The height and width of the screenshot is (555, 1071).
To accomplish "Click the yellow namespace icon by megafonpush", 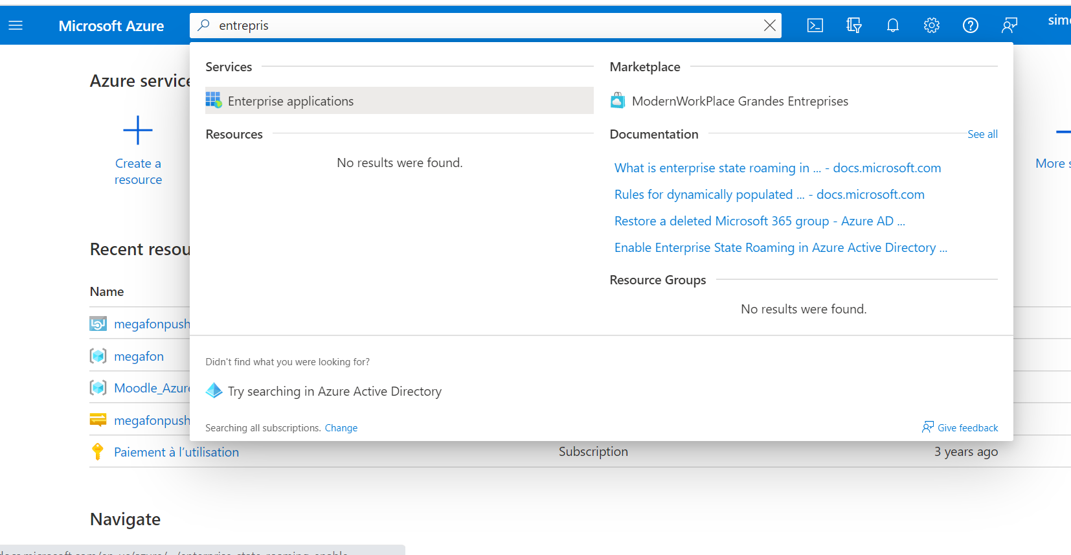I will click(x=98, y=420).
